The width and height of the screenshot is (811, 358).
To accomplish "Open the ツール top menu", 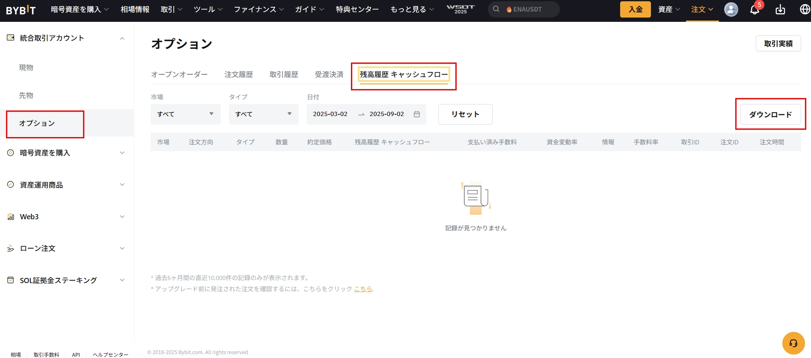I will point(208,9).
